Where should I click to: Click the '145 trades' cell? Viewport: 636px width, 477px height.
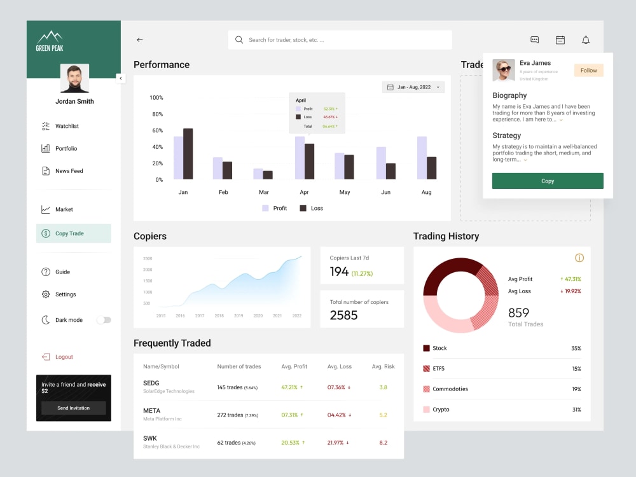tap(237, 387)
